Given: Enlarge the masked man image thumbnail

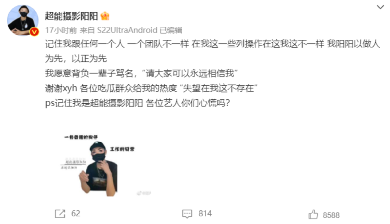Looking at the screenshot, I should point(105,166).
